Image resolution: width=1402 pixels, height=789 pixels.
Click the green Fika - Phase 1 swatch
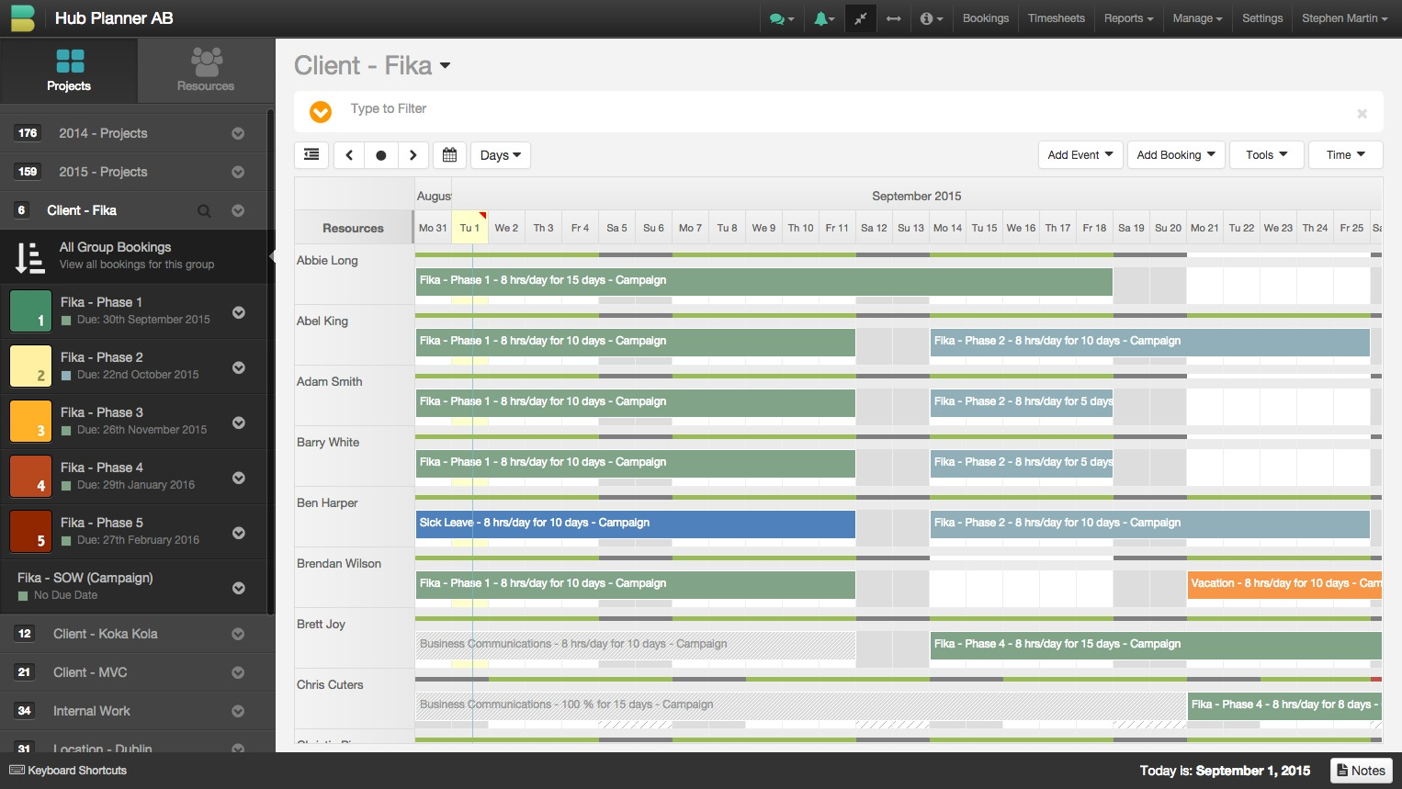[30, 310]
